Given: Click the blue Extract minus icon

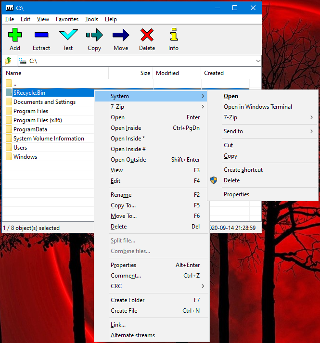Looking at the screenshot, I should tap(41, 35).
